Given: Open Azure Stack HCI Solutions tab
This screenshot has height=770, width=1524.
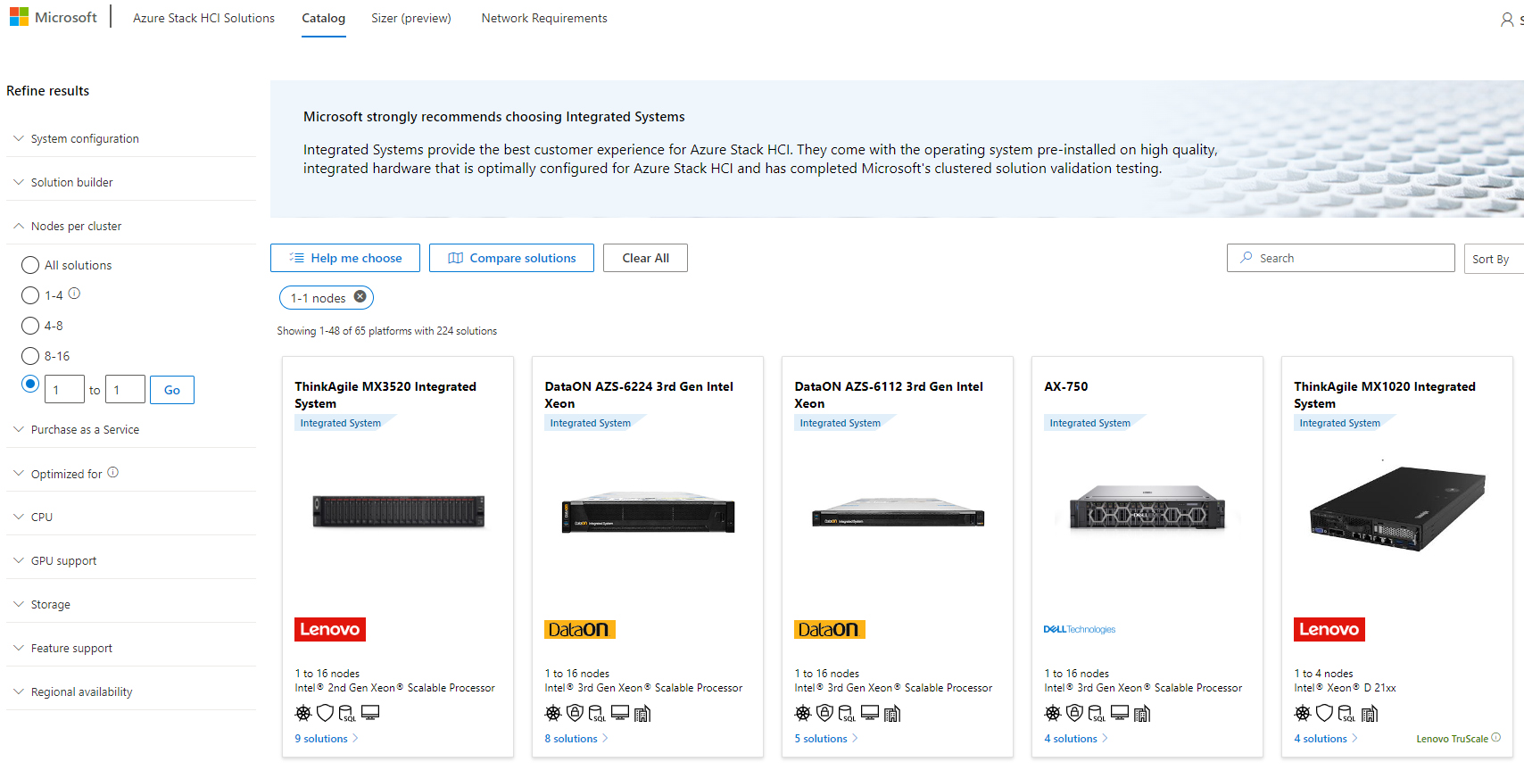Looking at the screenshot, I should coord(203,18).
